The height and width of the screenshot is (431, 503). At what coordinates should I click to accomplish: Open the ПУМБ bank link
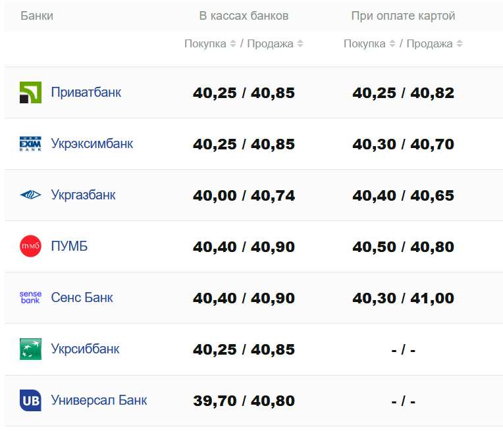(69, 246)
